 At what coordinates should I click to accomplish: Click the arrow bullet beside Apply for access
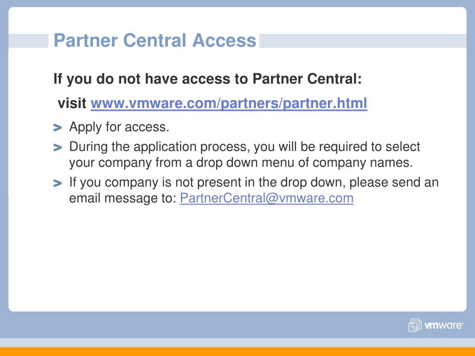(58, 127)
